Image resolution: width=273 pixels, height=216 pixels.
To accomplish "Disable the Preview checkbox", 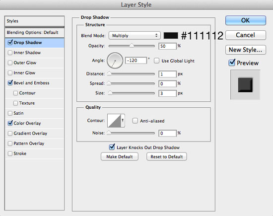I will pyautogui.click(x=232, y=63).
